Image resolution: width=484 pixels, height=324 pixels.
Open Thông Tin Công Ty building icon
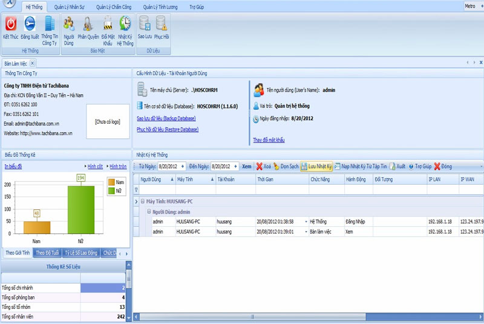coord(50,24)
